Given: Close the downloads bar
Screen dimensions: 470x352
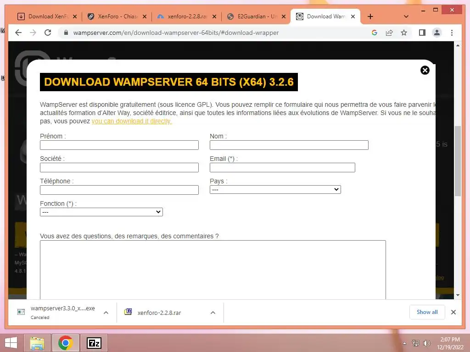Looking at the screenshot, I should coord(453,312).
